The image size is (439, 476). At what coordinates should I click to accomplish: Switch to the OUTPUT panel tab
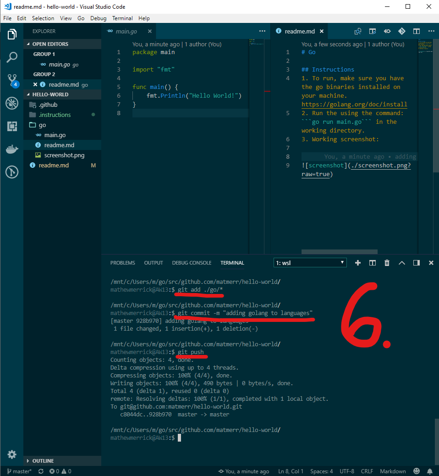154,263
